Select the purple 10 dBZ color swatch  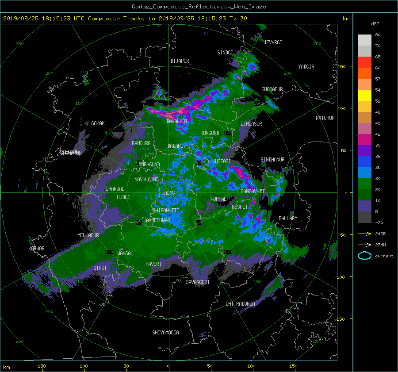pos(364,206)
